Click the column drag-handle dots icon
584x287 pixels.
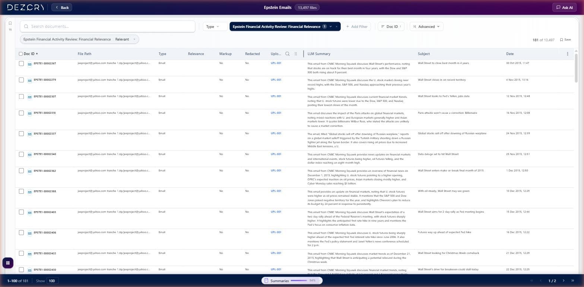click(x=296, y=54)
